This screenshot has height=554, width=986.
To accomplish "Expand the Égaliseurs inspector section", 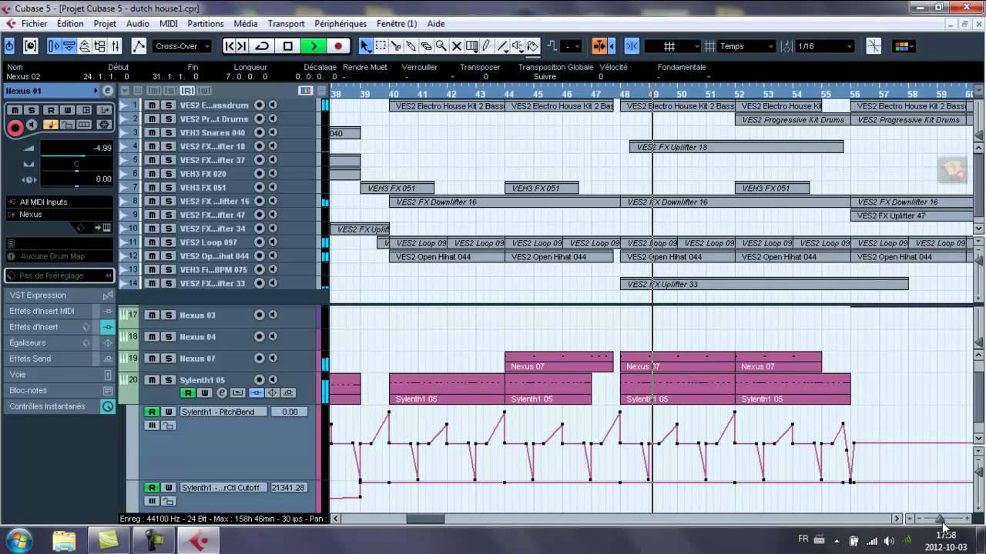I will pyautogui.click(x=59, y=343).
